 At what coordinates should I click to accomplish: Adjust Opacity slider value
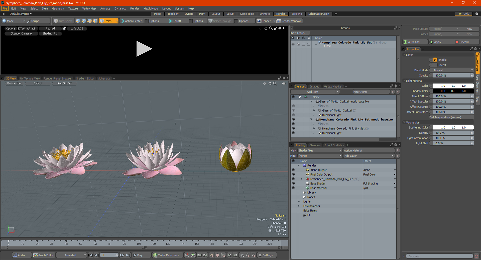453,75
